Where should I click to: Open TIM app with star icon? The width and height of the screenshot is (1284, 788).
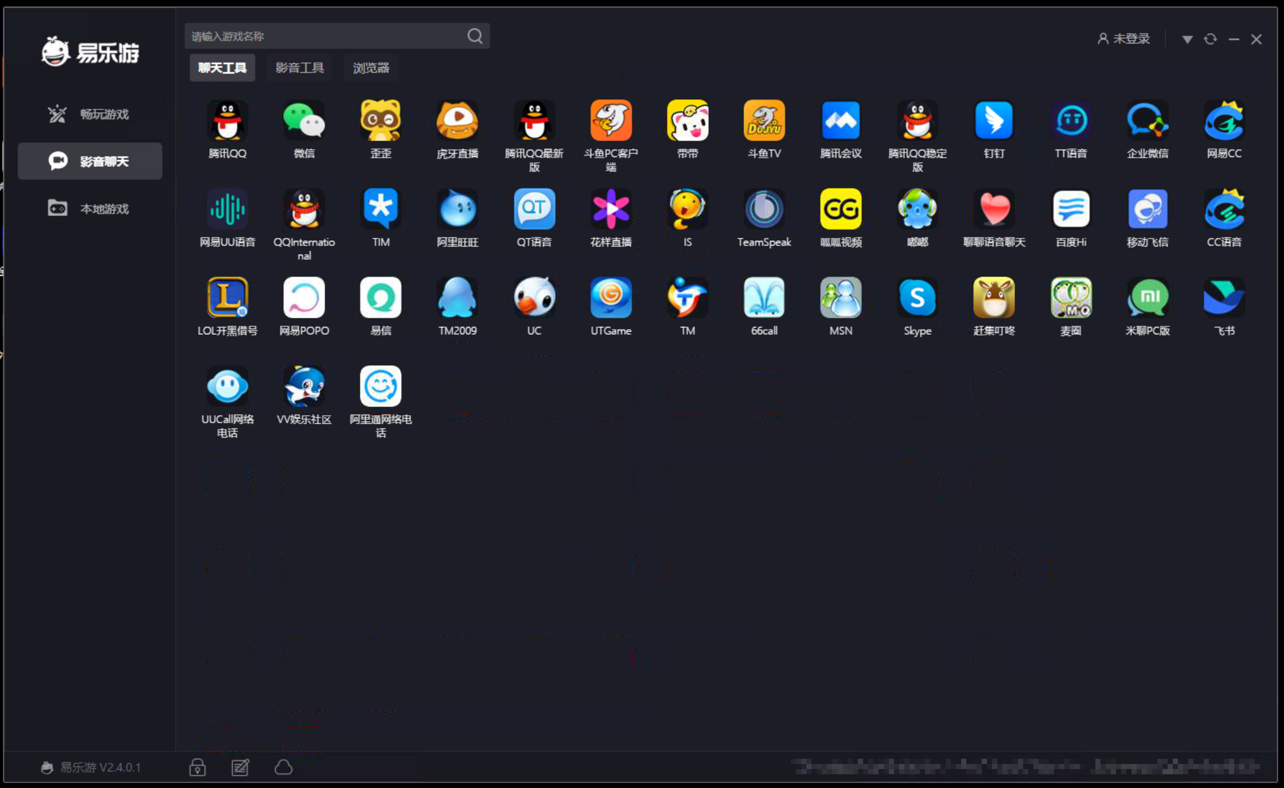381,209
